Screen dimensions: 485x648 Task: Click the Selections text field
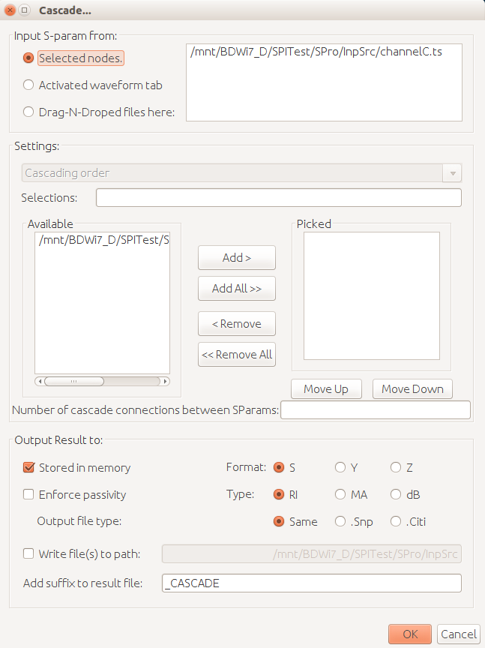(x=278, y=198)
